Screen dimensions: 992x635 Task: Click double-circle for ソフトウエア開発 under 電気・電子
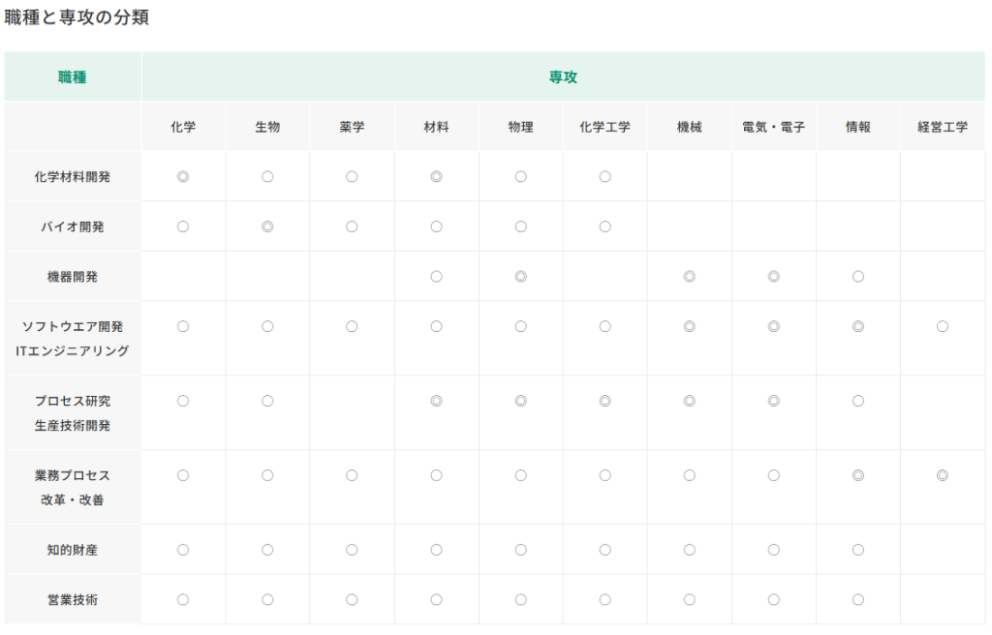(774, 326)
